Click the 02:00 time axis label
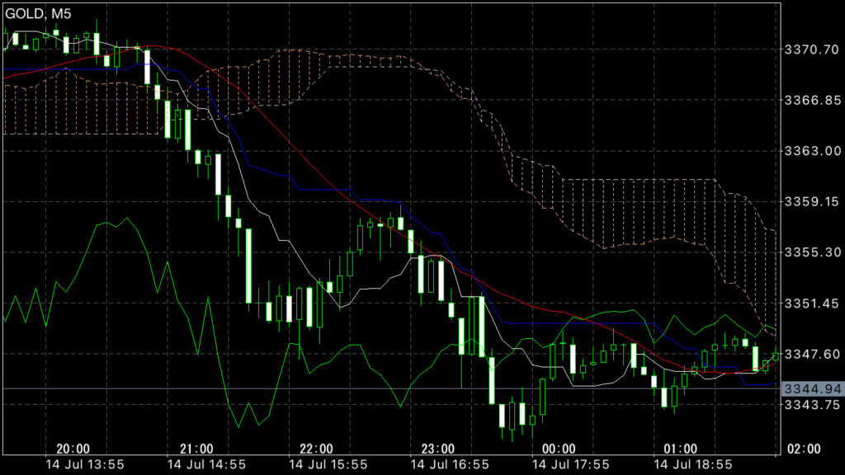The height and width of the screenshot is (475, 845). tap(804, 449)
